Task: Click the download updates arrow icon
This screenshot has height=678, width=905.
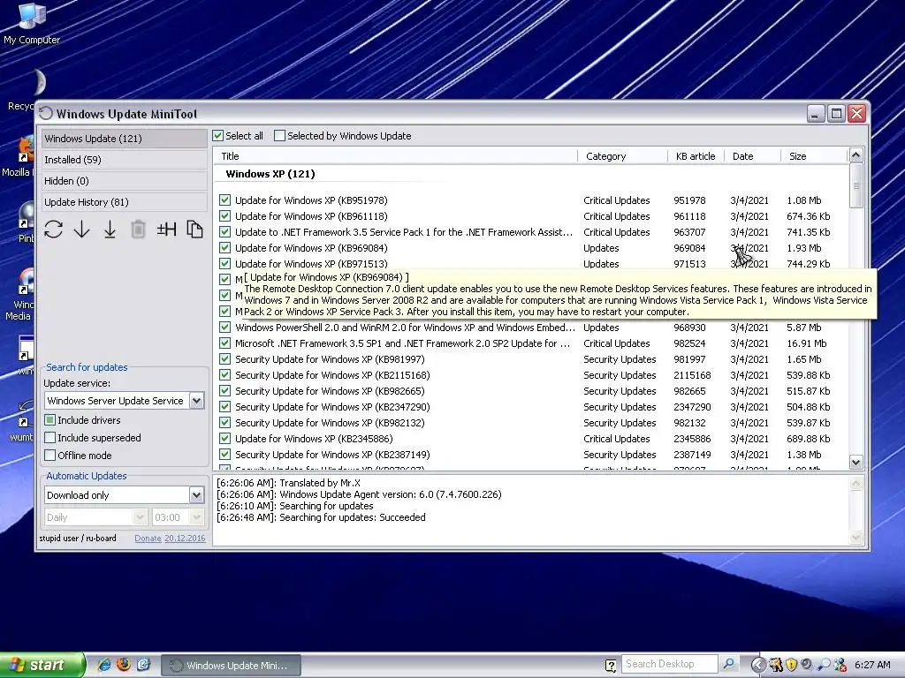Action: pyautogui.click(x=82, y=230)
